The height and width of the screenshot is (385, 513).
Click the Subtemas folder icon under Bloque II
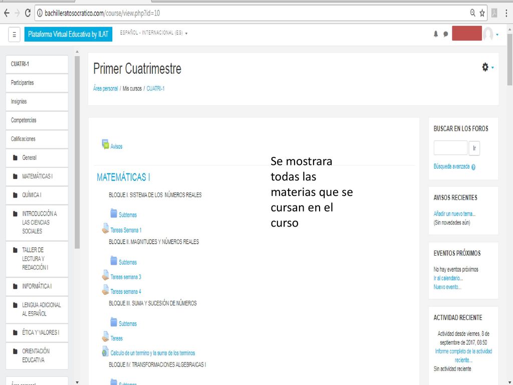114,261
